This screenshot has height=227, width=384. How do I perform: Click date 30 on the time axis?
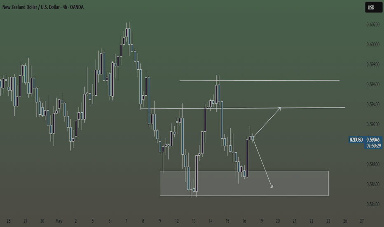42,221
